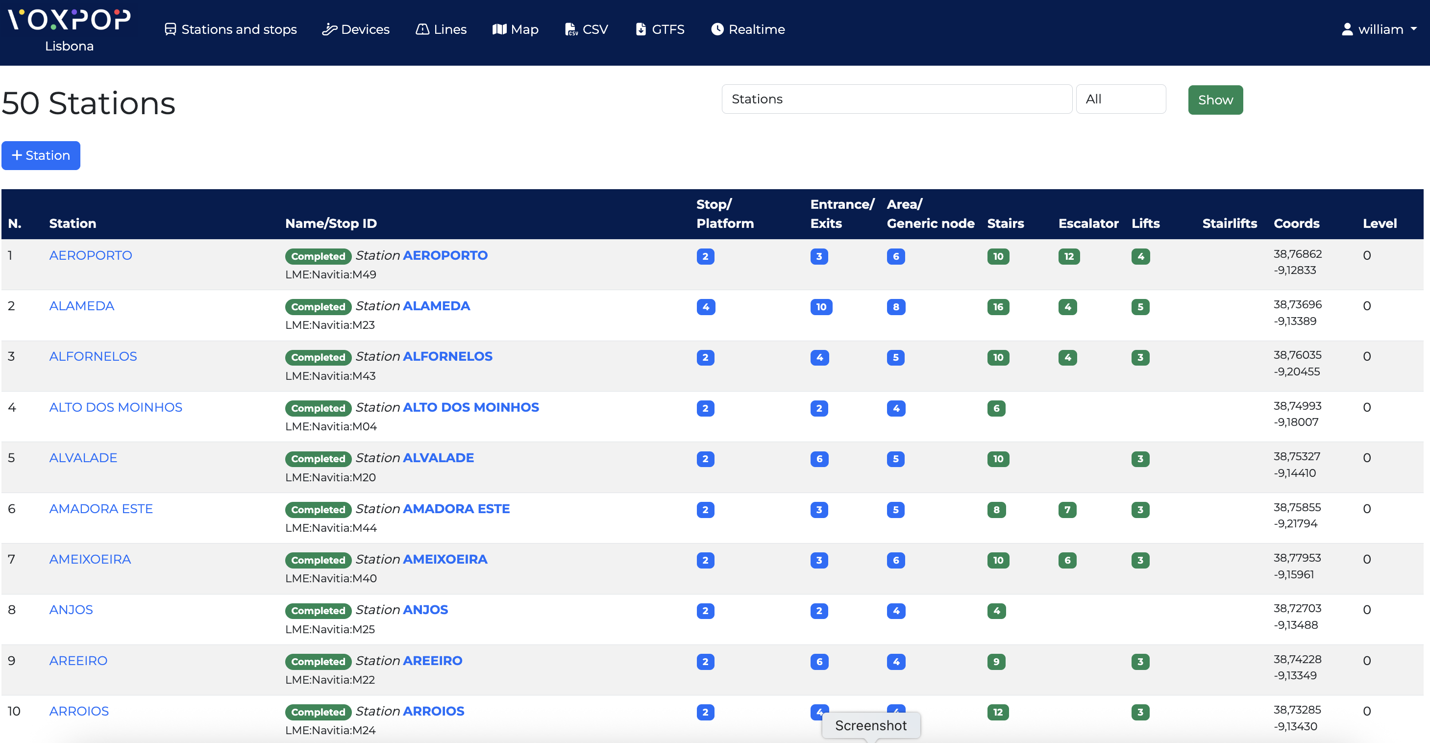Click the GTFS download icon

(641, 29)
